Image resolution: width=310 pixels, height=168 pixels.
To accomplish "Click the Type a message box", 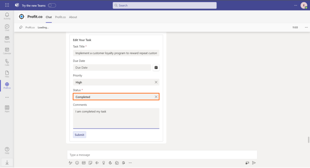I will (162, 155).
